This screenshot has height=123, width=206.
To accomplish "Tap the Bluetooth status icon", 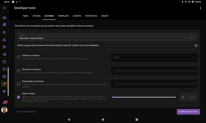I will 182,2.
